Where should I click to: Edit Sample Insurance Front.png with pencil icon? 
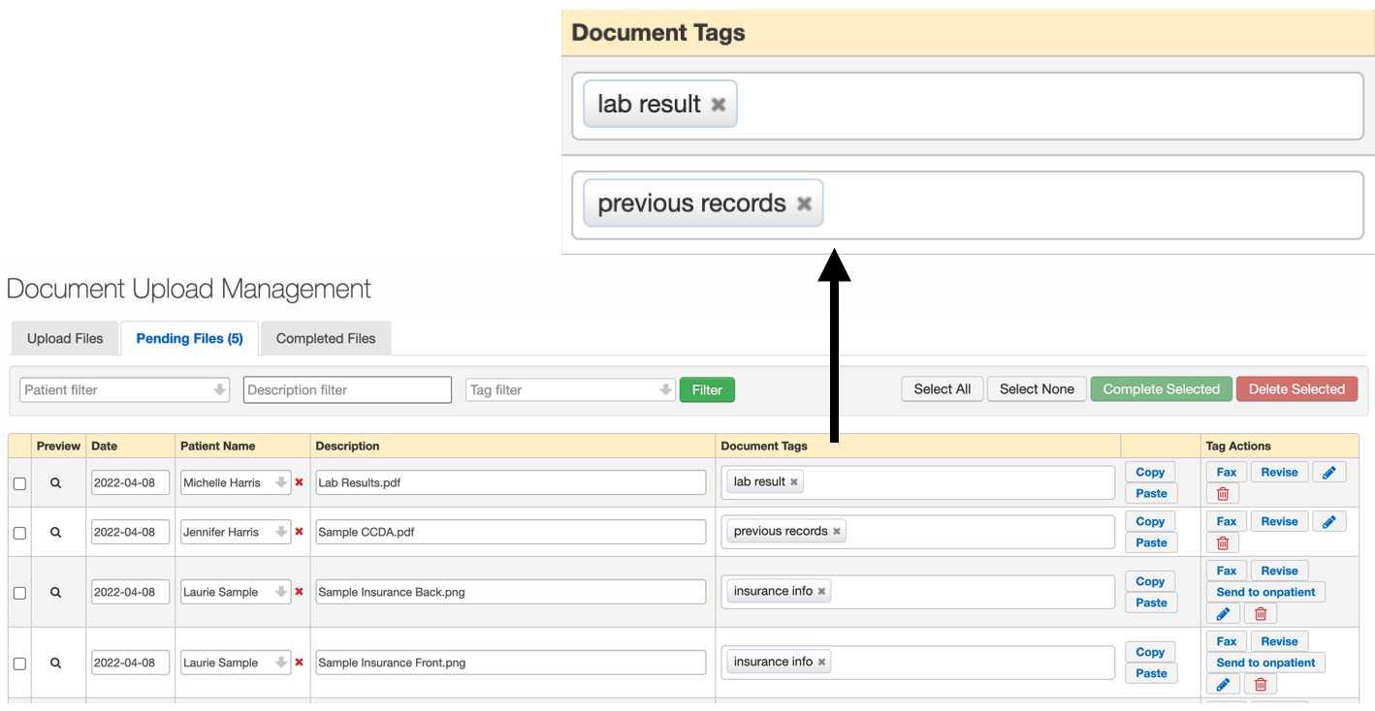1223,685
